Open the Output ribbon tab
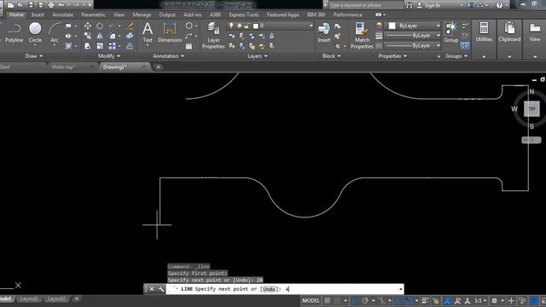Viewport: 546px width, 307px height. pyautogui.click(x=167, y=14)
